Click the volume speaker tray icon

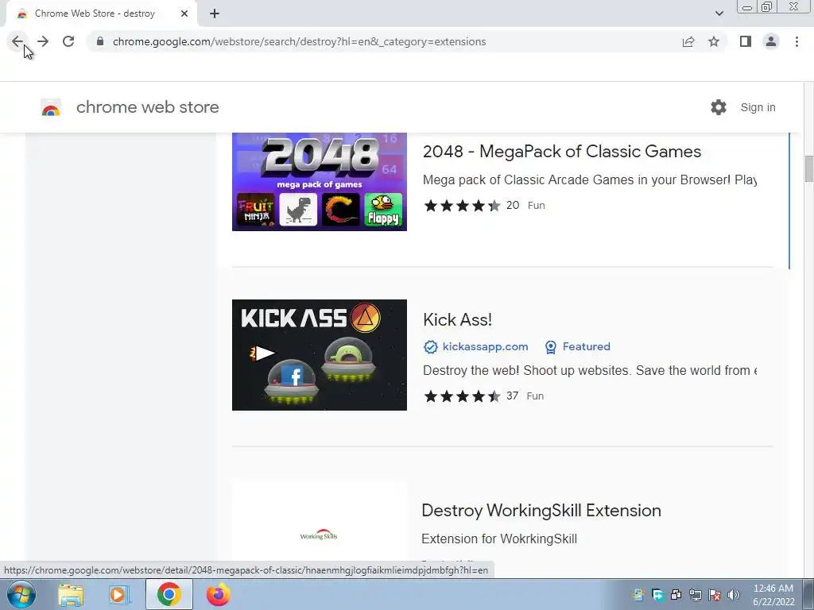pos(734,595)
